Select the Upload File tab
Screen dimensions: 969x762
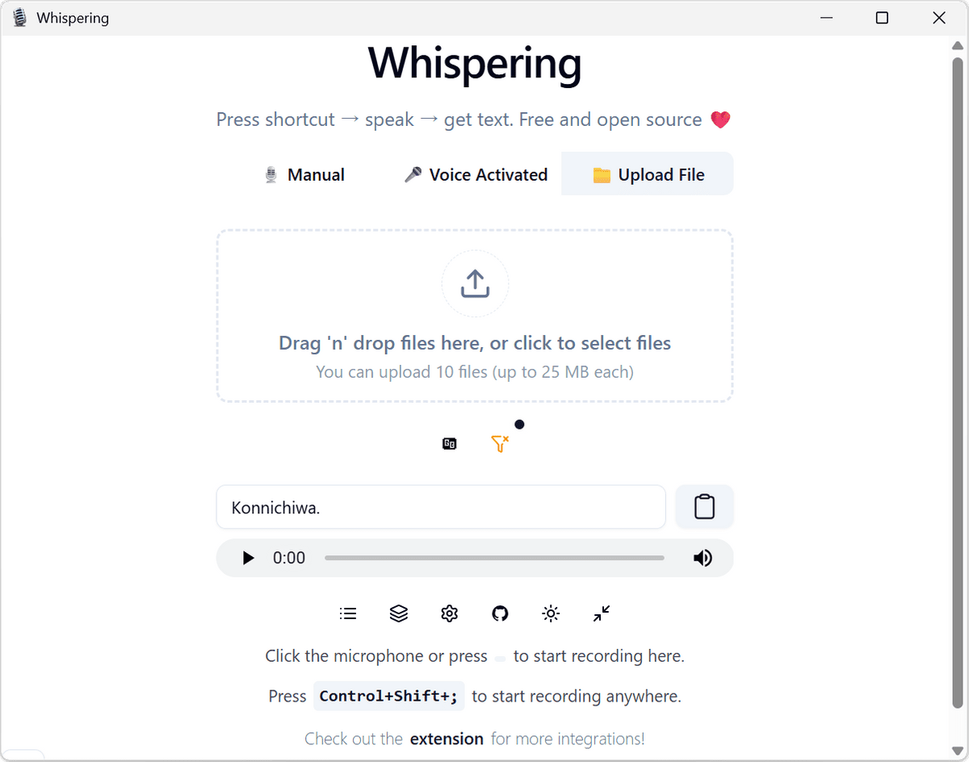(648, 174)
